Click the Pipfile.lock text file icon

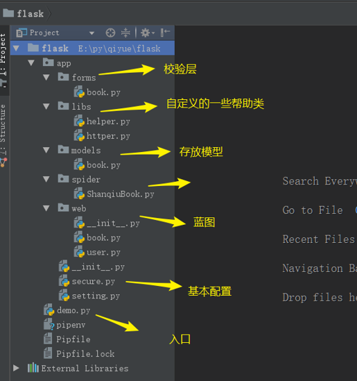(x=48, y=353)
